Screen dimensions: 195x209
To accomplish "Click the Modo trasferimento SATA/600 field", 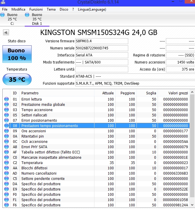I will [x=102, y=62].
